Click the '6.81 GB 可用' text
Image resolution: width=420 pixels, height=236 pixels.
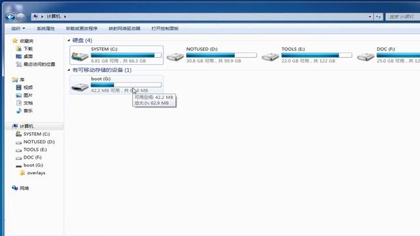tap(105, 61)
